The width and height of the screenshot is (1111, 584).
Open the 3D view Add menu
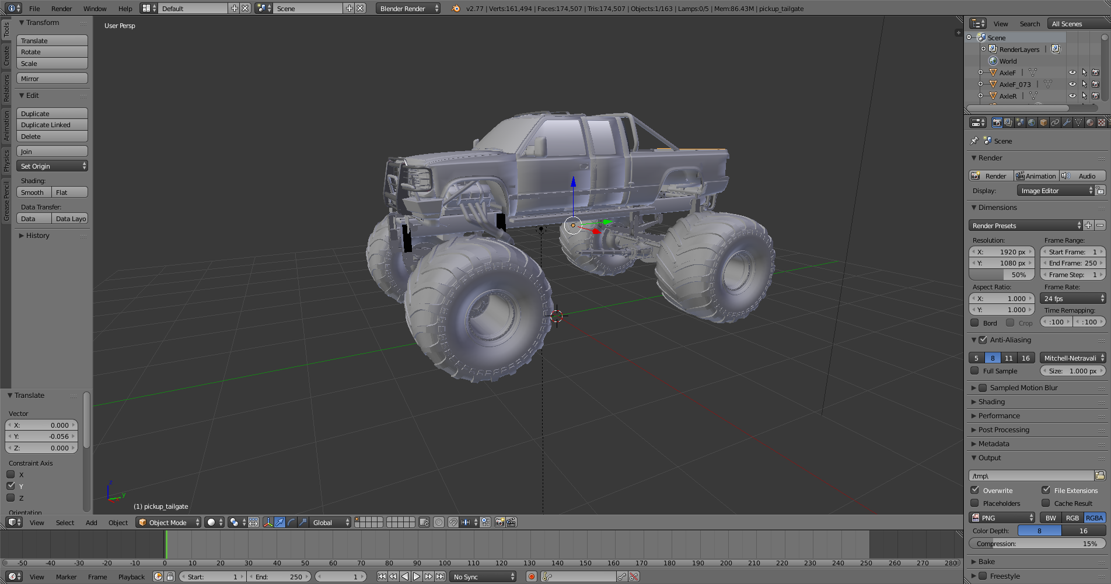pyautogui.click(x=92, y=522)
